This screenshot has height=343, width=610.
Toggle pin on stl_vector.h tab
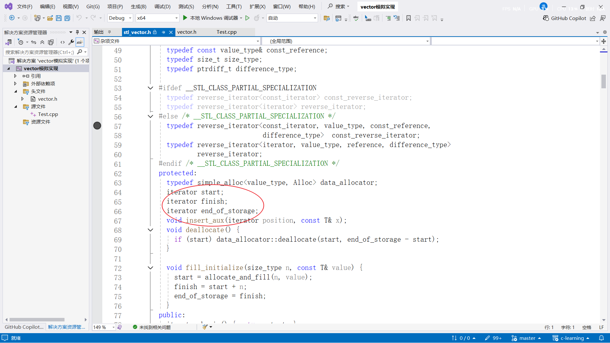[163, 32]
